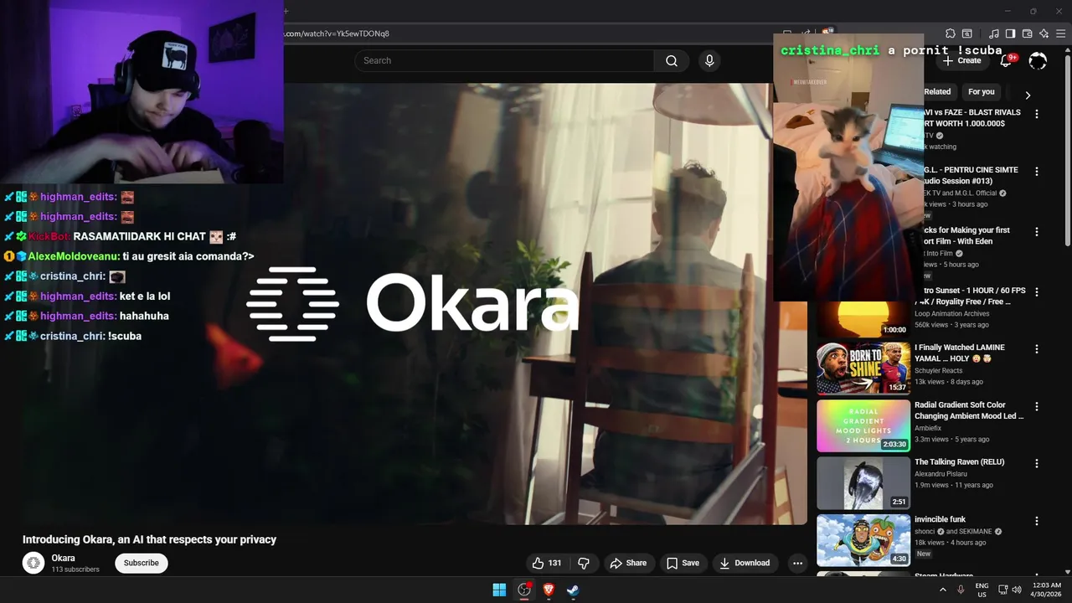Download the Okara video
Viewport: 1072px width, 603px height.
pos(745,563)
